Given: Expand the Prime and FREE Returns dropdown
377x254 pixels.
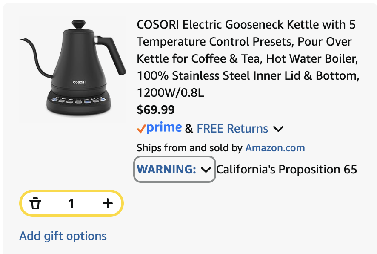Looking at the screenshot, I should (279, 128).
